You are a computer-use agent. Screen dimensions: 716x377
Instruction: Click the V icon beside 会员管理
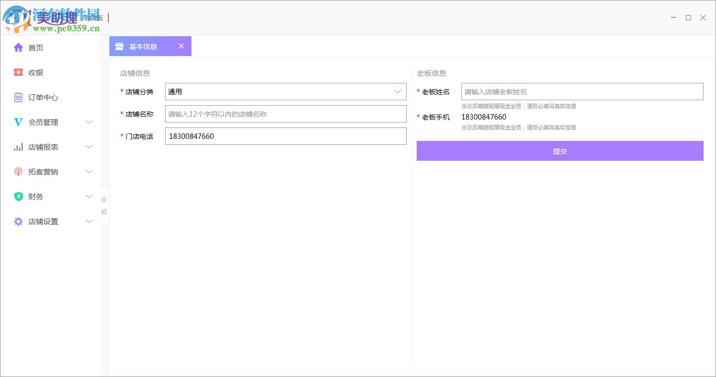18,122
